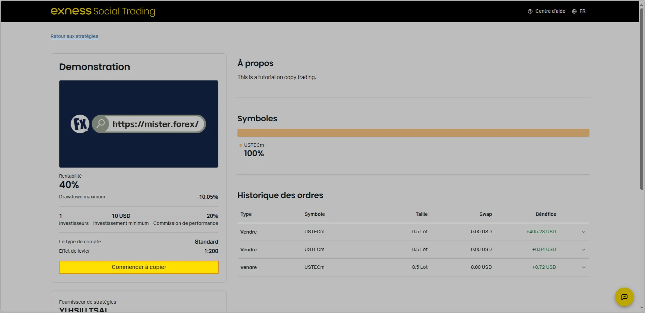
Task: Click the 20% performance commission value
Action: [212, 216]
